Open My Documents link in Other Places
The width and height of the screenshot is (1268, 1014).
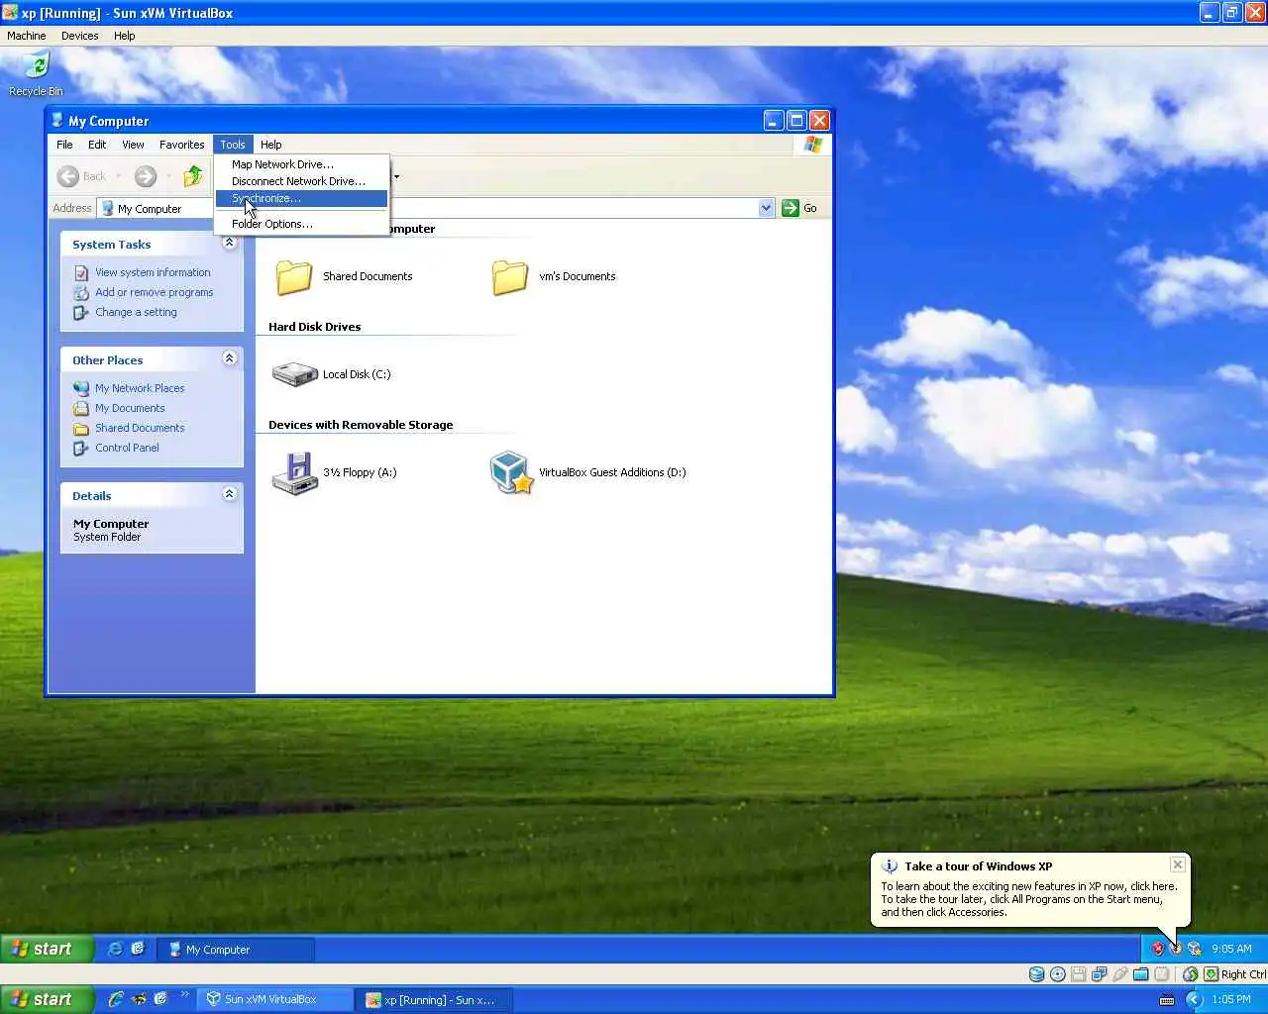(130, 408)
